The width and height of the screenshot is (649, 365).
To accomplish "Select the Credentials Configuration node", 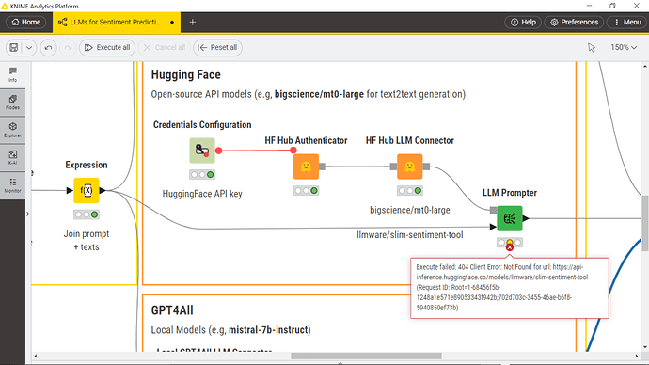I will pyautogui.click(x=202, y=151).
